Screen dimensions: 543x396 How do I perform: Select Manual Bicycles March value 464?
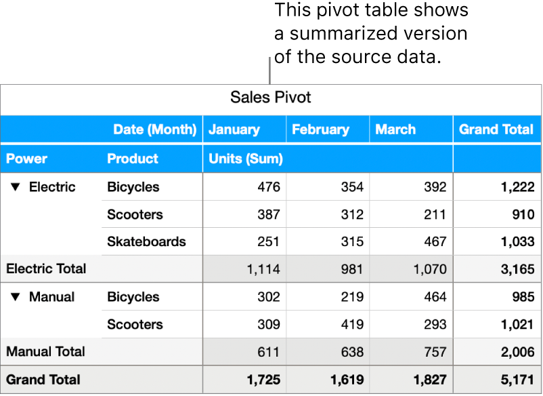(435, 297)
